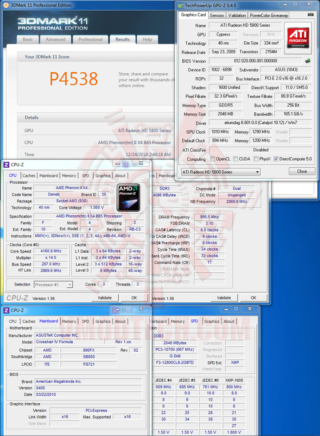Open the Advanced tab in 3DMark 11
This screenshot has height=436, width=320.
[56, 40]
